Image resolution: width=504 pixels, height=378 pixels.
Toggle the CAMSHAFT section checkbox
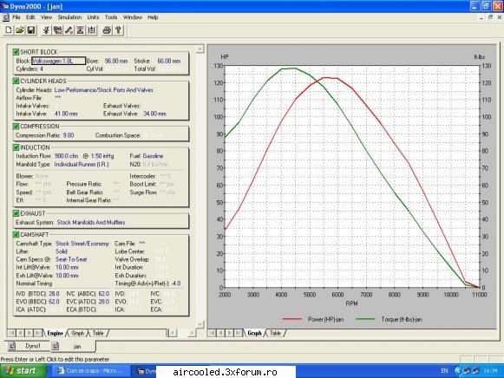16,234
